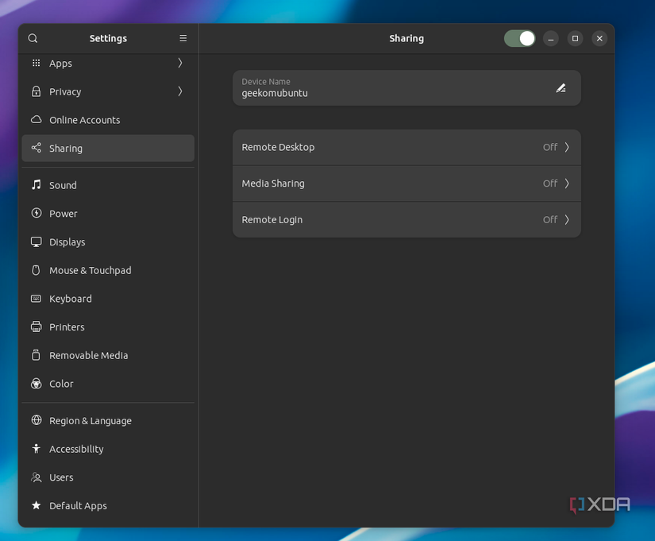Turn on Media Sharing

406,184
